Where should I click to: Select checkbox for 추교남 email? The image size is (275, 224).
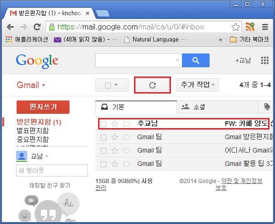tap(103, 124)
